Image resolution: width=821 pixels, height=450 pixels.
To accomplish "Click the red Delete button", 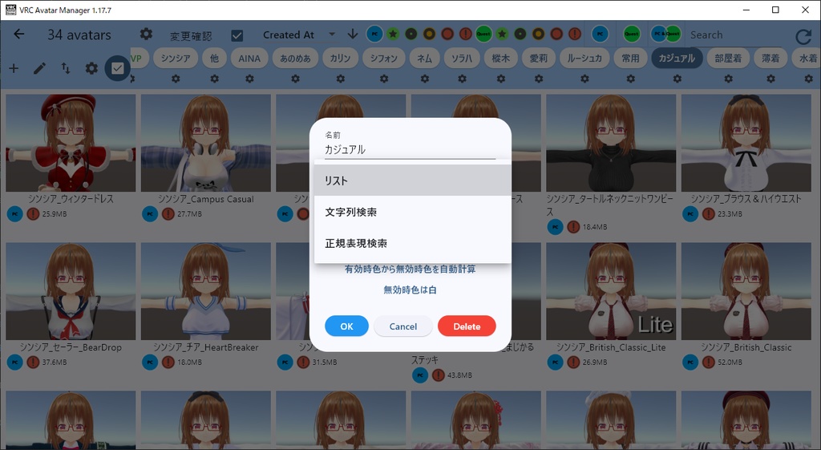I will pos(467,326).
